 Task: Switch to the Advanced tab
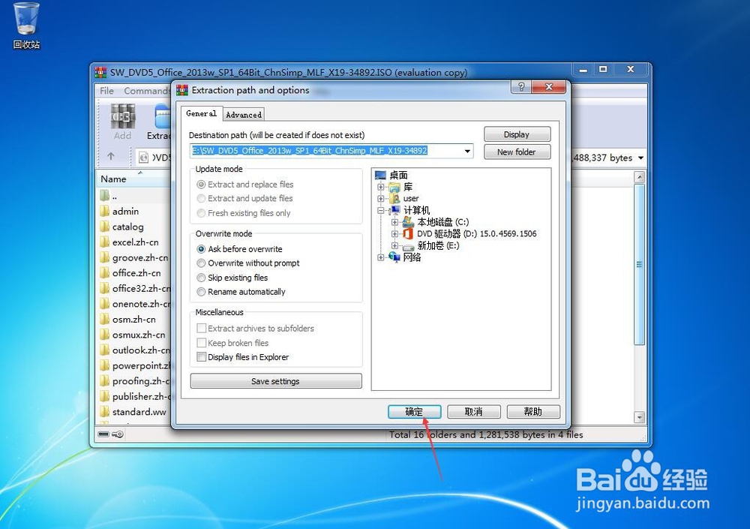[x=244, y=115]
